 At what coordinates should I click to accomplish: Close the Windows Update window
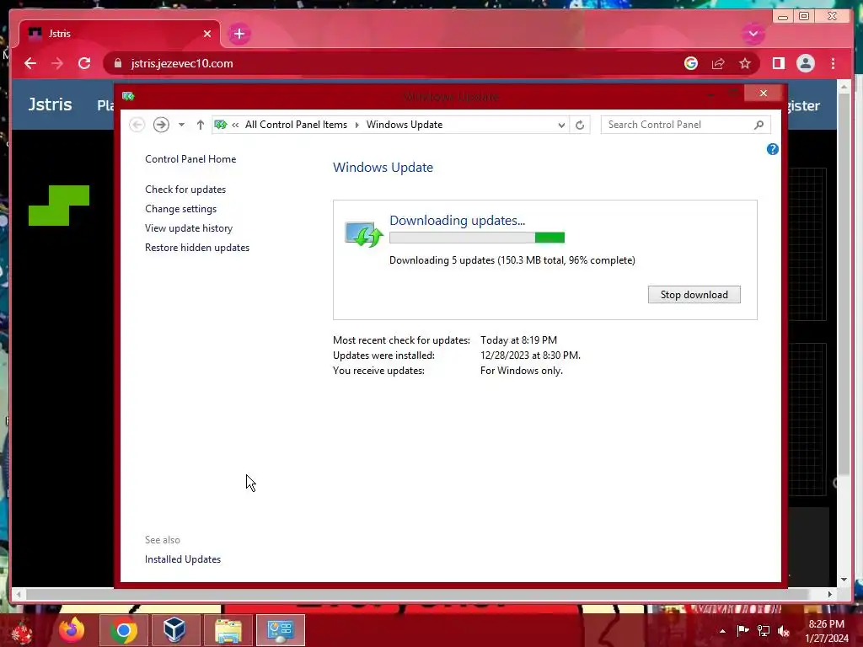pyautogui.click(x=763, y=93)
